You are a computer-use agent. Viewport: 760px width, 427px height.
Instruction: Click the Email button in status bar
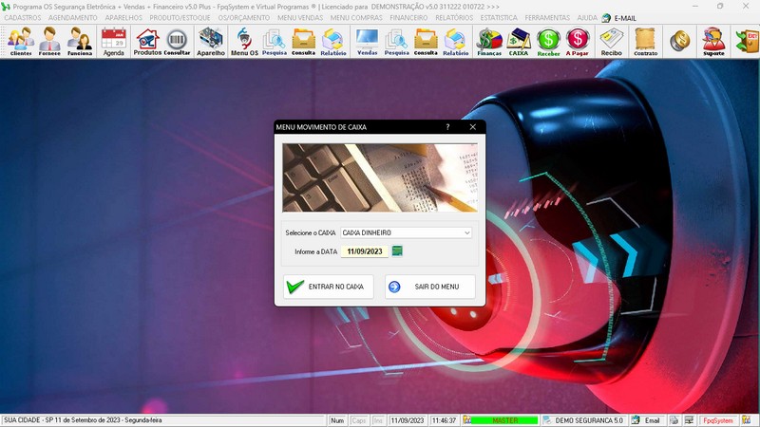point(647,420)
